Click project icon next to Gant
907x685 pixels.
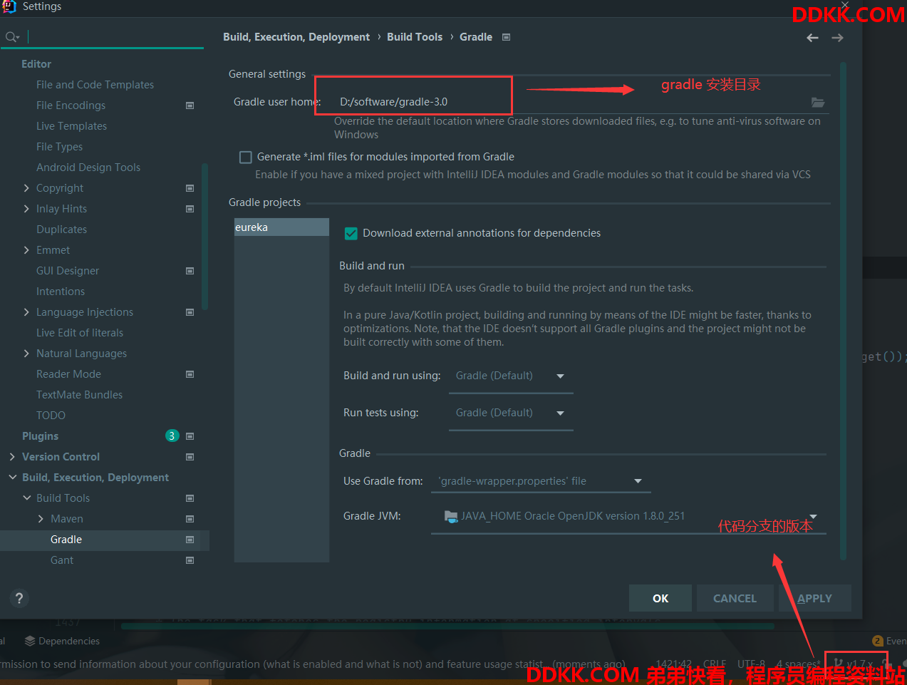(x=190, y=560)
